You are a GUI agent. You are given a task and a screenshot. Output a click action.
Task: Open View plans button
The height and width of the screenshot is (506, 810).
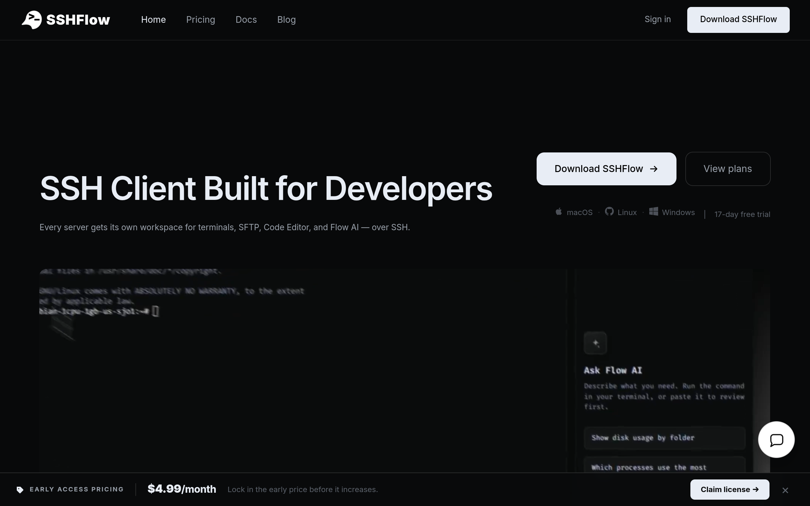coord(728,169)
